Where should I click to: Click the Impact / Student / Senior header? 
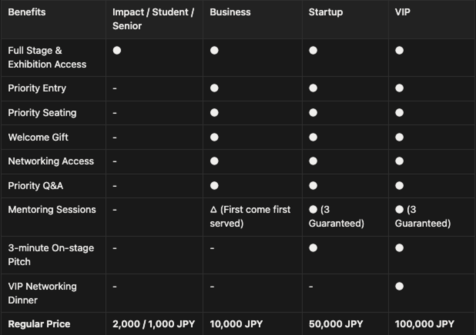tap(153, 19)
